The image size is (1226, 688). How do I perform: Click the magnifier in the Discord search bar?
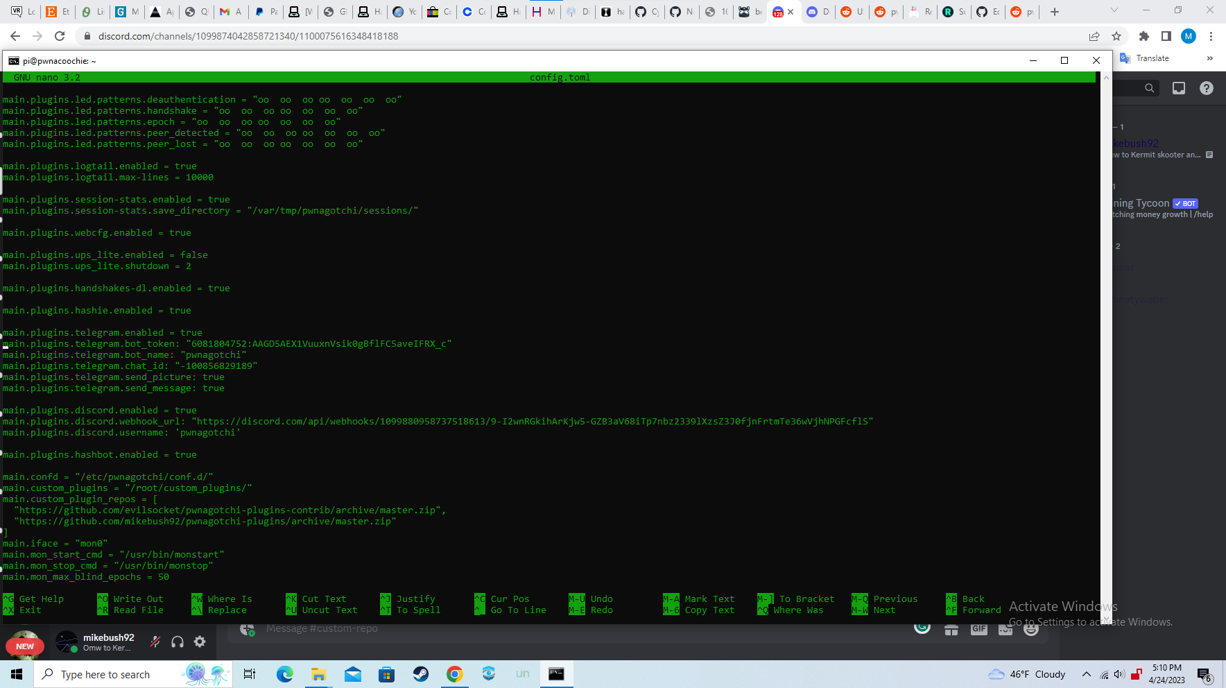pos(1149,88)
